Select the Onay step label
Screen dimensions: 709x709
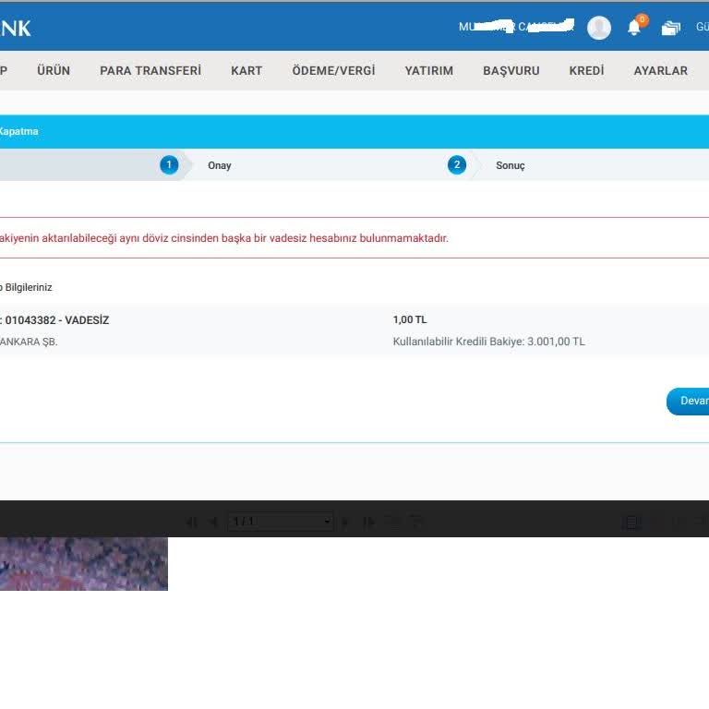pos(220,165)
